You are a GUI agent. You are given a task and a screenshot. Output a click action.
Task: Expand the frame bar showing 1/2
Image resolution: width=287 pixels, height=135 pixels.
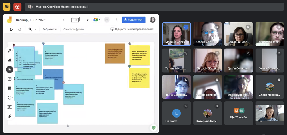pyautogui.click(x=75, y=20)
